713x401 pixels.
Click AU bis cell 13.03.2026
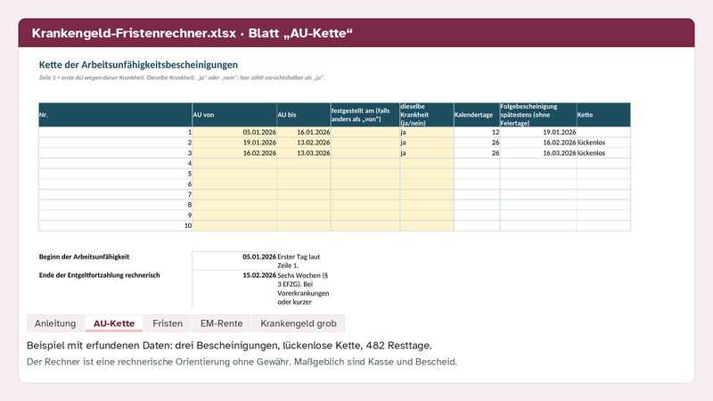click(x=304, y=152)
